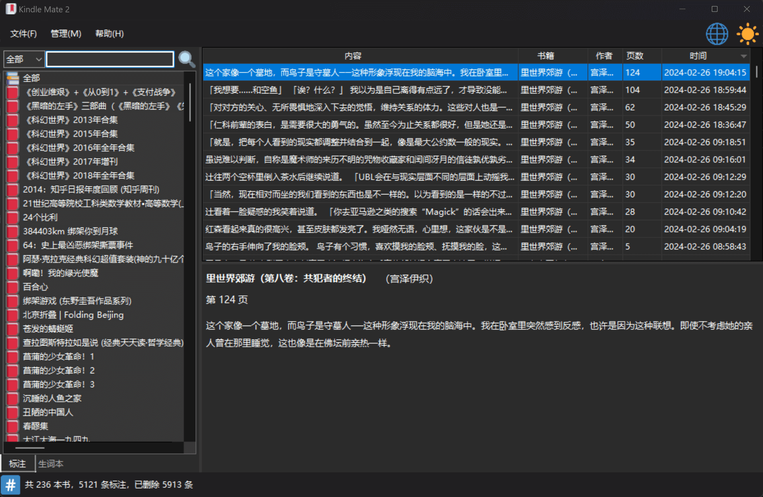The width and height of the screenshot is (763, 497).
Task: Sort by the 页数 column header
Action: [635, 56]
